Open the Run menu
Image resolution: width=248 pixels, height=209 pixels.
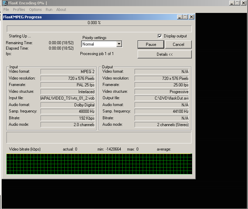point(49,10)
